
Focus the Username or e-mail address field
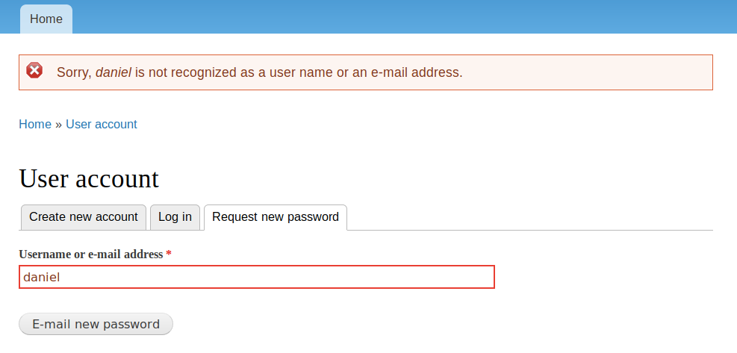coord(256,277)
